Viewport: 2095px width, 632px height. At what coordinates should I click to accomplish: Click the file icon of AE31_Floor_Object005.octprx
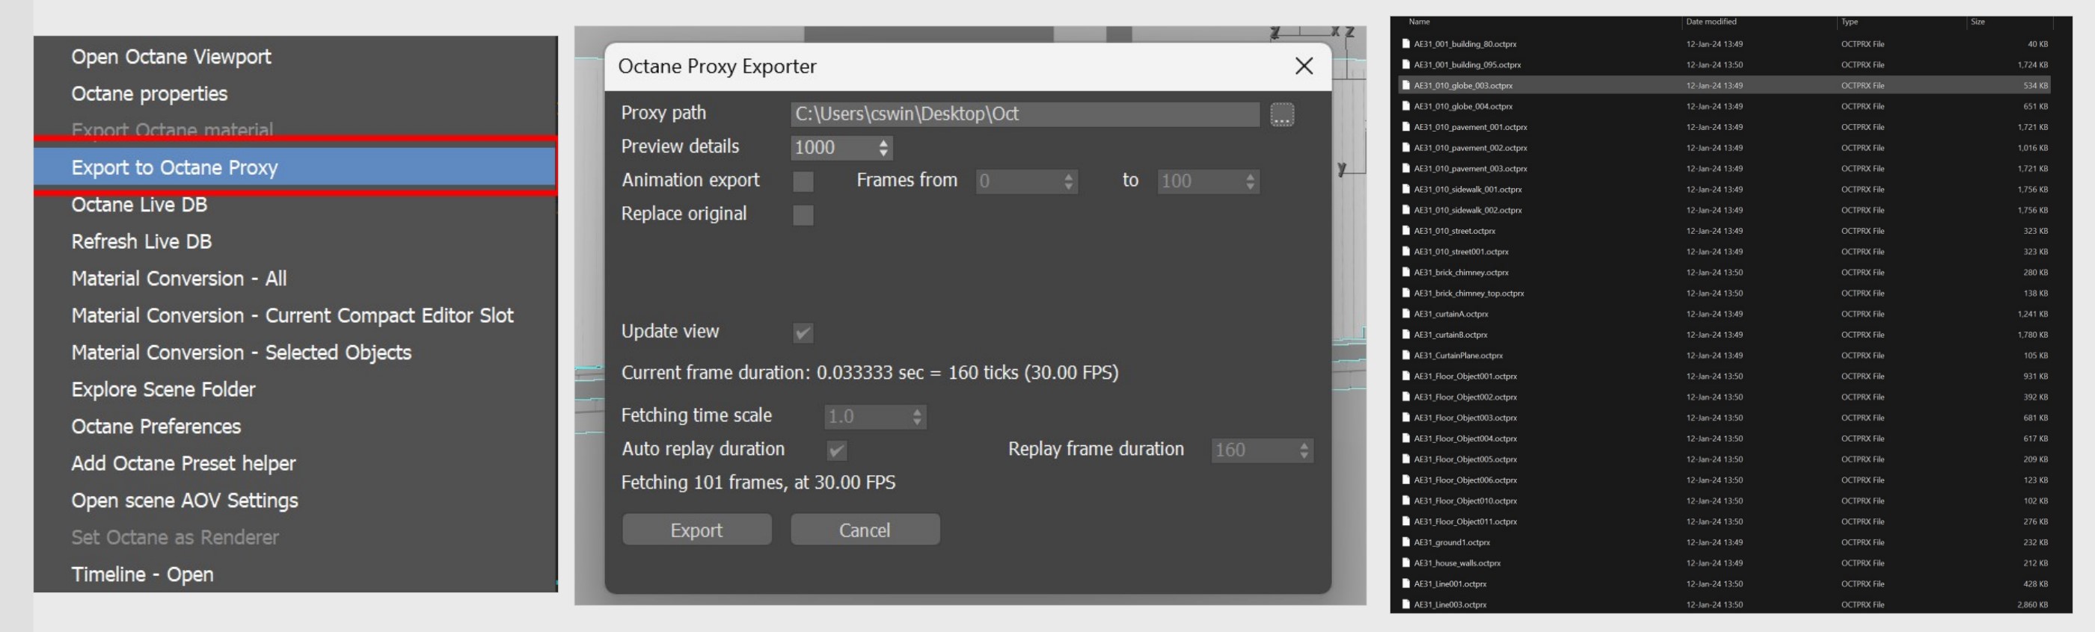pos(1406,459)
